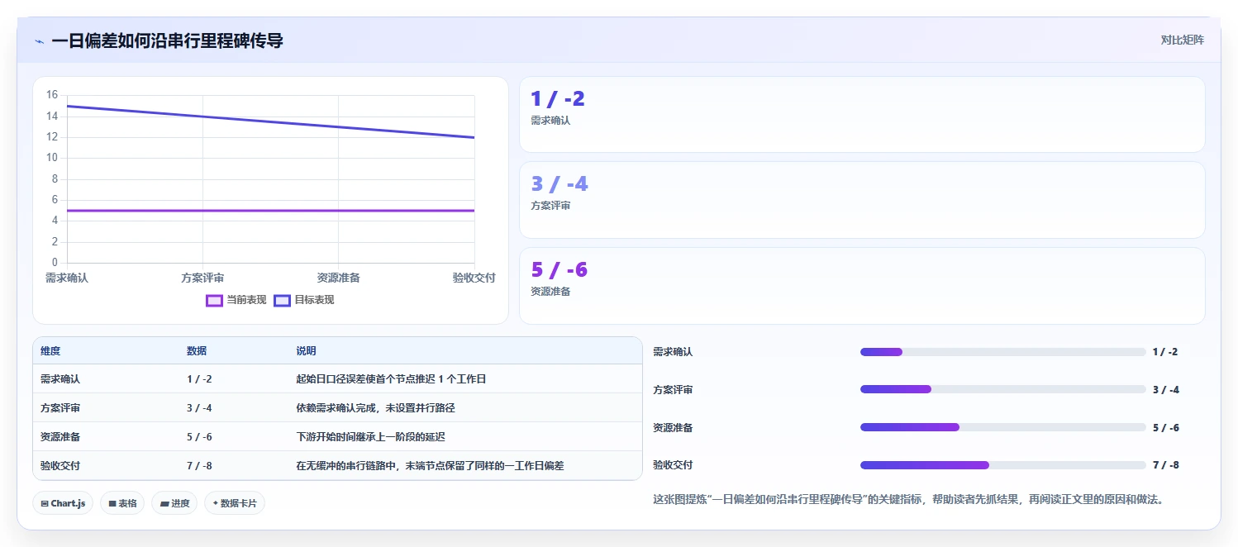Click description 下游开始时间继承上一阶段的延迟

370,437
